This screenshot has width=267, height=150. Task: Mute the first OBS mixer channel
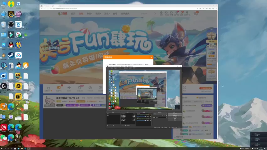pyautogui.click(x=148, y=116)
